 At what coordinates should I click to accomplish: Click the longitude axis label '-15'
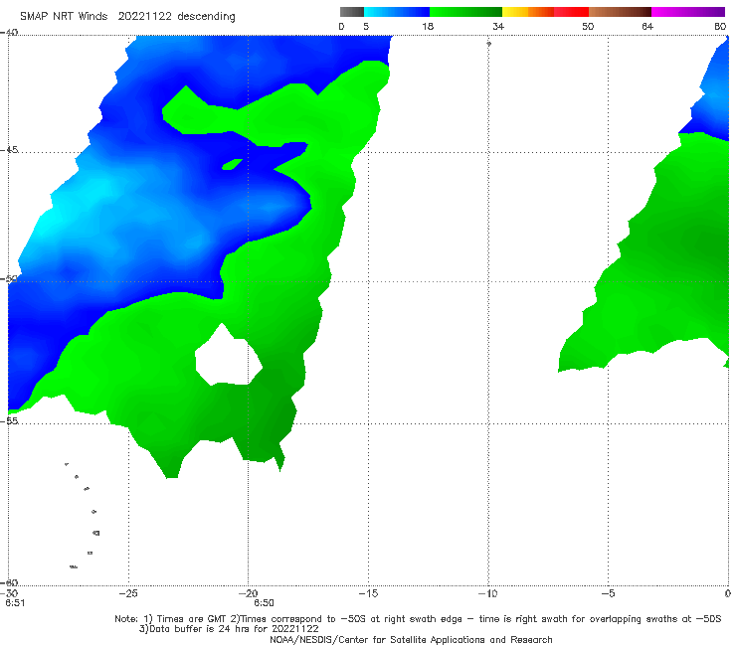(x=368, y=593)
